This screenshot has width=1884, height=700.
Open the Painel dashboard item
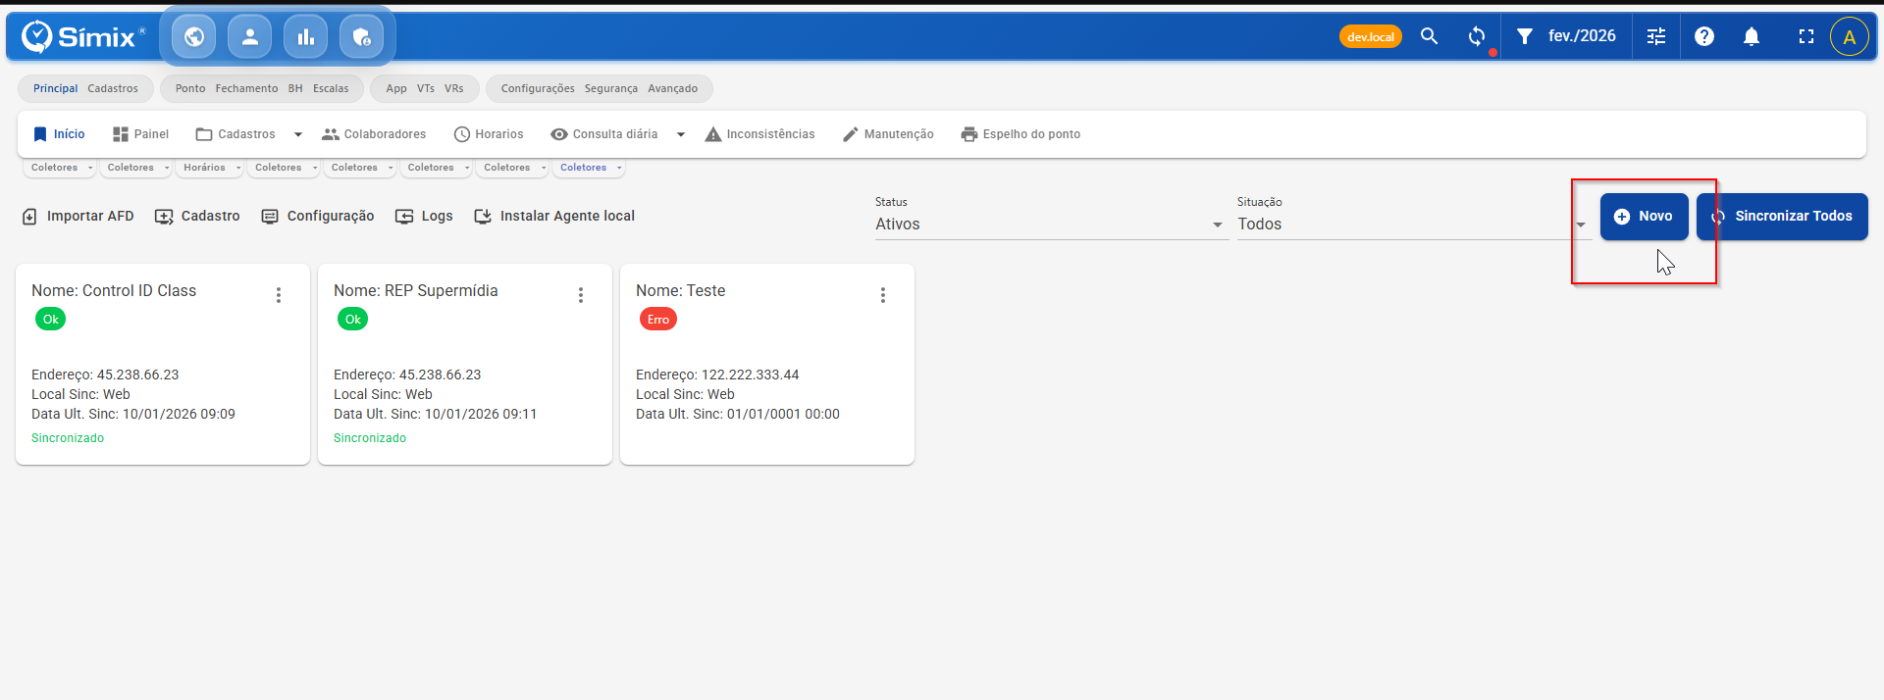click(140, 134)
